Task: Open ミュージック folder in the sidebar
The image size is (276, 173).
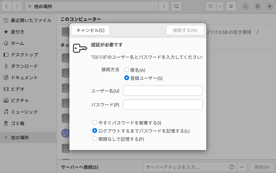Action: point(28,112)
